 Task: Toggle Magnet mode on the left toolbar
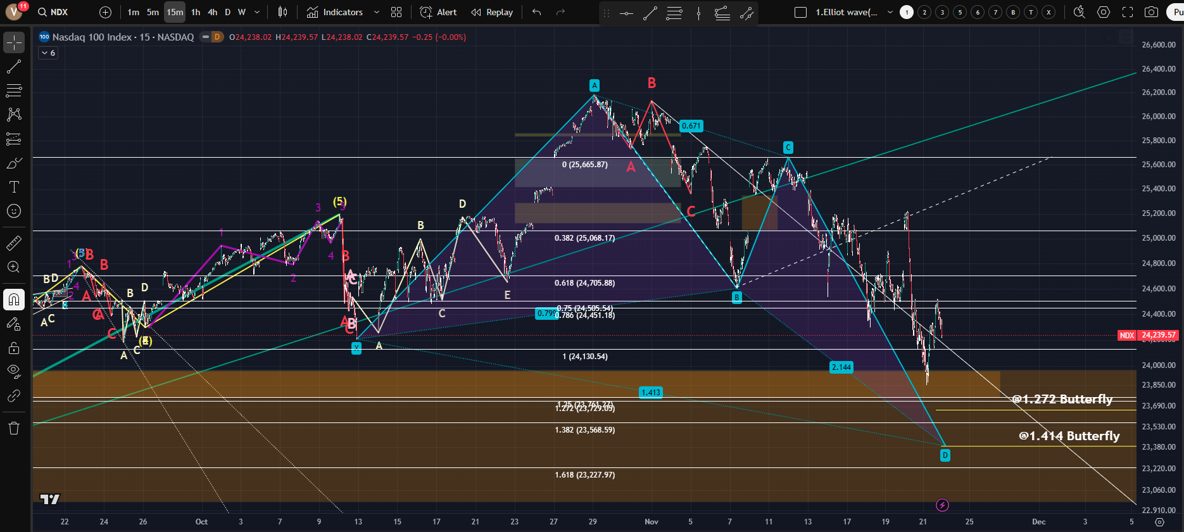(14, 300)
